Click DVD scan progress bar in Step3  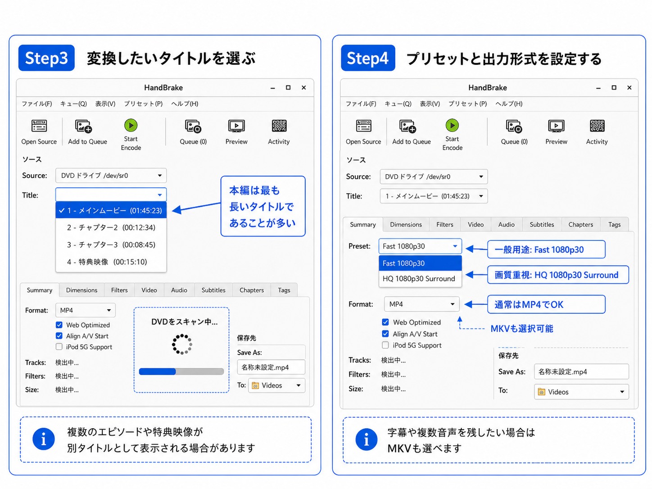181,371
